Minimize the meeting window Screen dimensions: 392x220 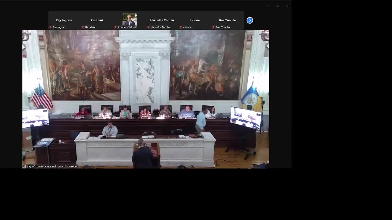268,5
